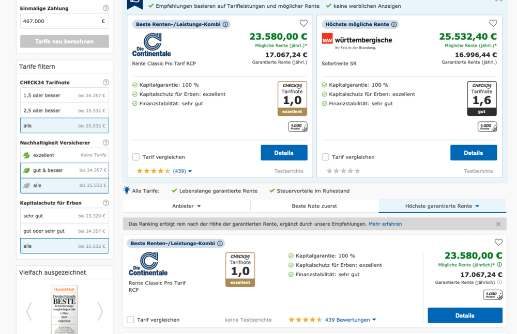Image resolution: width=517 pixels, height=334 pixels.
Task: Check Tarif vergleichen for Continentale top card
Action: pyautogui.click(x=136, y=157)
